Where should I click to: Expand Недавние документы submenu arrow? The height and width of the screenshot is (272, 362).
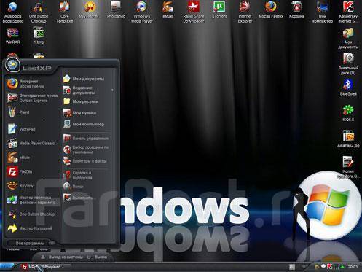pyautogui.click(x=112, y=90)
